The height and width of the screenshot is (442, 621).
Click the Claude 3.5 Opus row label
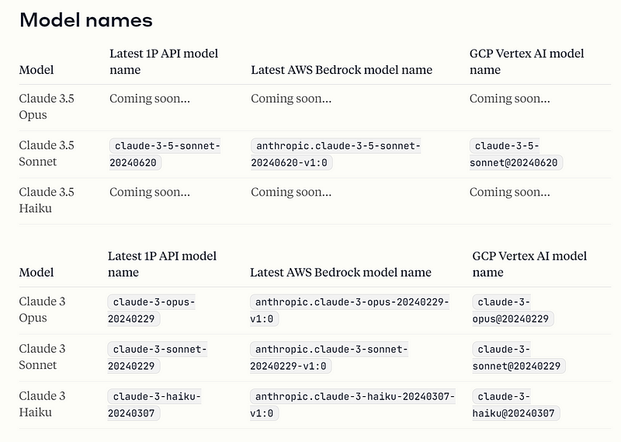[x=47, y=106]
